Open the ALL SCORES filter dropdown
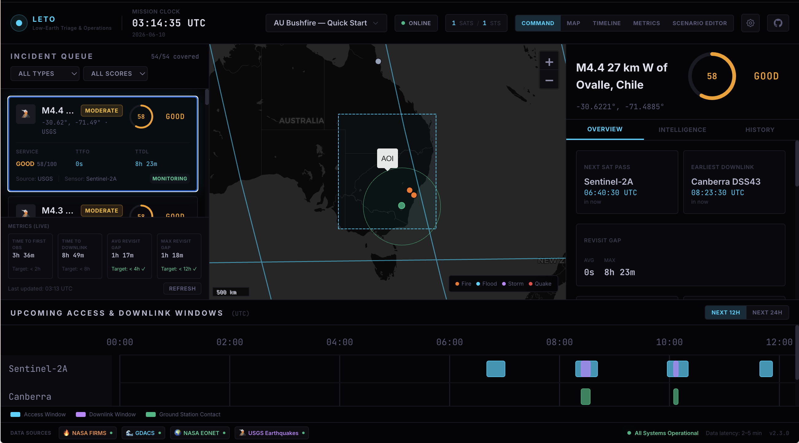 point(115,74)
